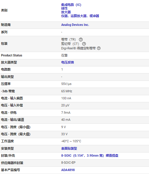Click help icon next to 卷带 (TR)
149x174 pixels.
coord(81,39)
